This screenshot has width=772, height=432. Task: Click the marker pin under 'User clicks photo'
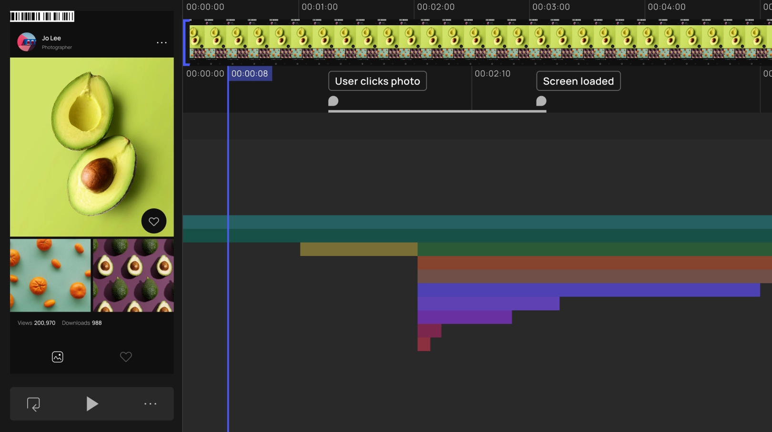tap(334, 101)
